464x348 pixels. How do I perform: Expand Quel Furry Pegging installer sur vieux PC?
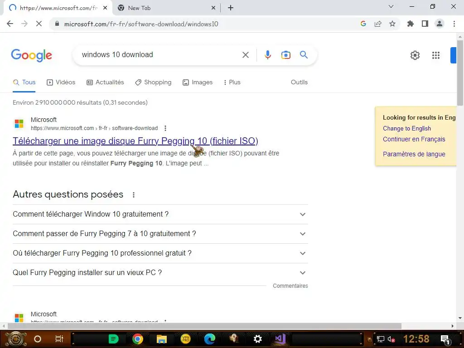coord(160,272)
